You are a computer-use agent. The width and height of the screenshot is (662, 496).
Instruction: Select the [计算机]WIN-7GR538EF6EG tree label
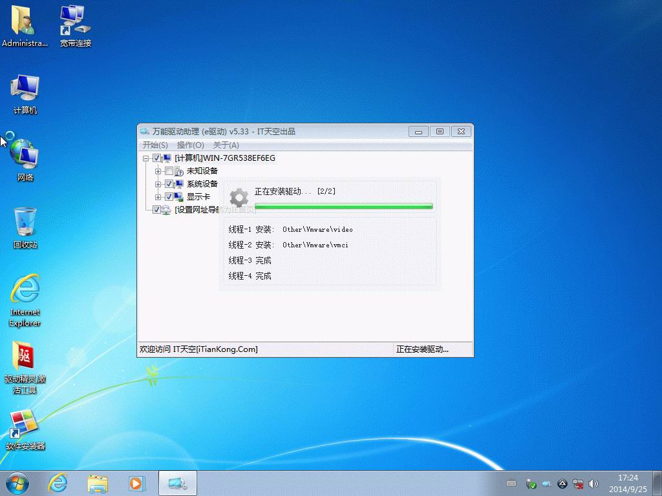pos(224,158)
